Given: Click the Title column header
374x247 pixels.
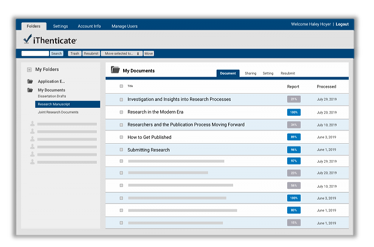Looking at the screenshot, I should [130, 86].
